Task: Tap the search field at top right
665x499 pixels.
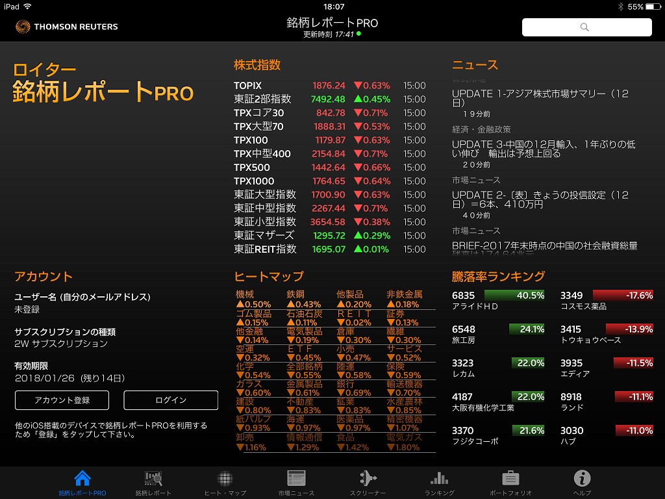Action: click(586, 27)
